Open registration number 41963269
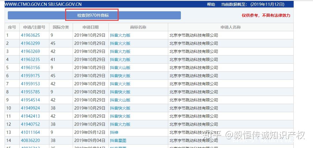The height and width of the screenshot is (148, 313). tap(30, 52)
